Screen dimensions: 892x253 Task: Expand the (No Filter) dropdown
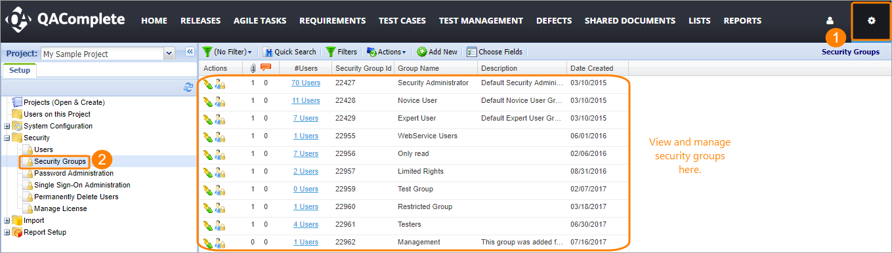227,52
